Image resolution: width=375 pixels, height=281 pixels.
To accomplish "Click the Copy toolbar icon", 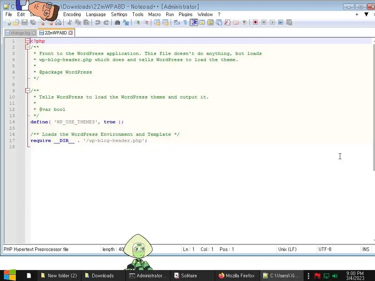I will click(78, 22).
